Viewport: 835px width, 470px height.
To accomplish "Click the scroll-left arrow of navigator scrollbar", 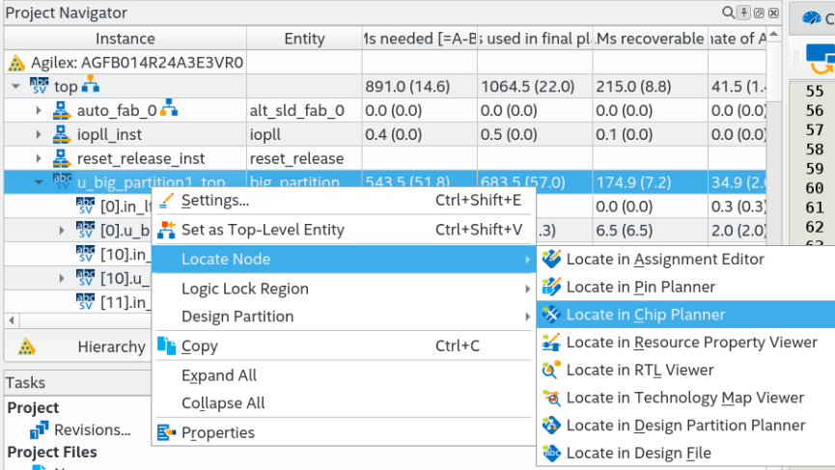I will point(12,320).
